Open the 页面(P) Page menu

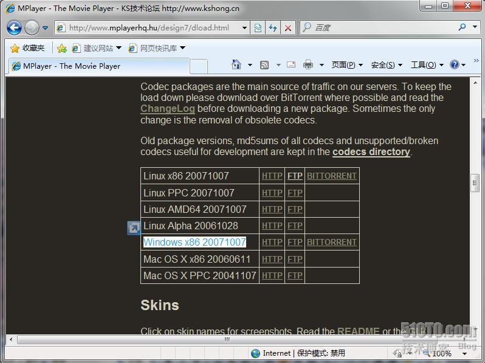[x=346, y=65]
